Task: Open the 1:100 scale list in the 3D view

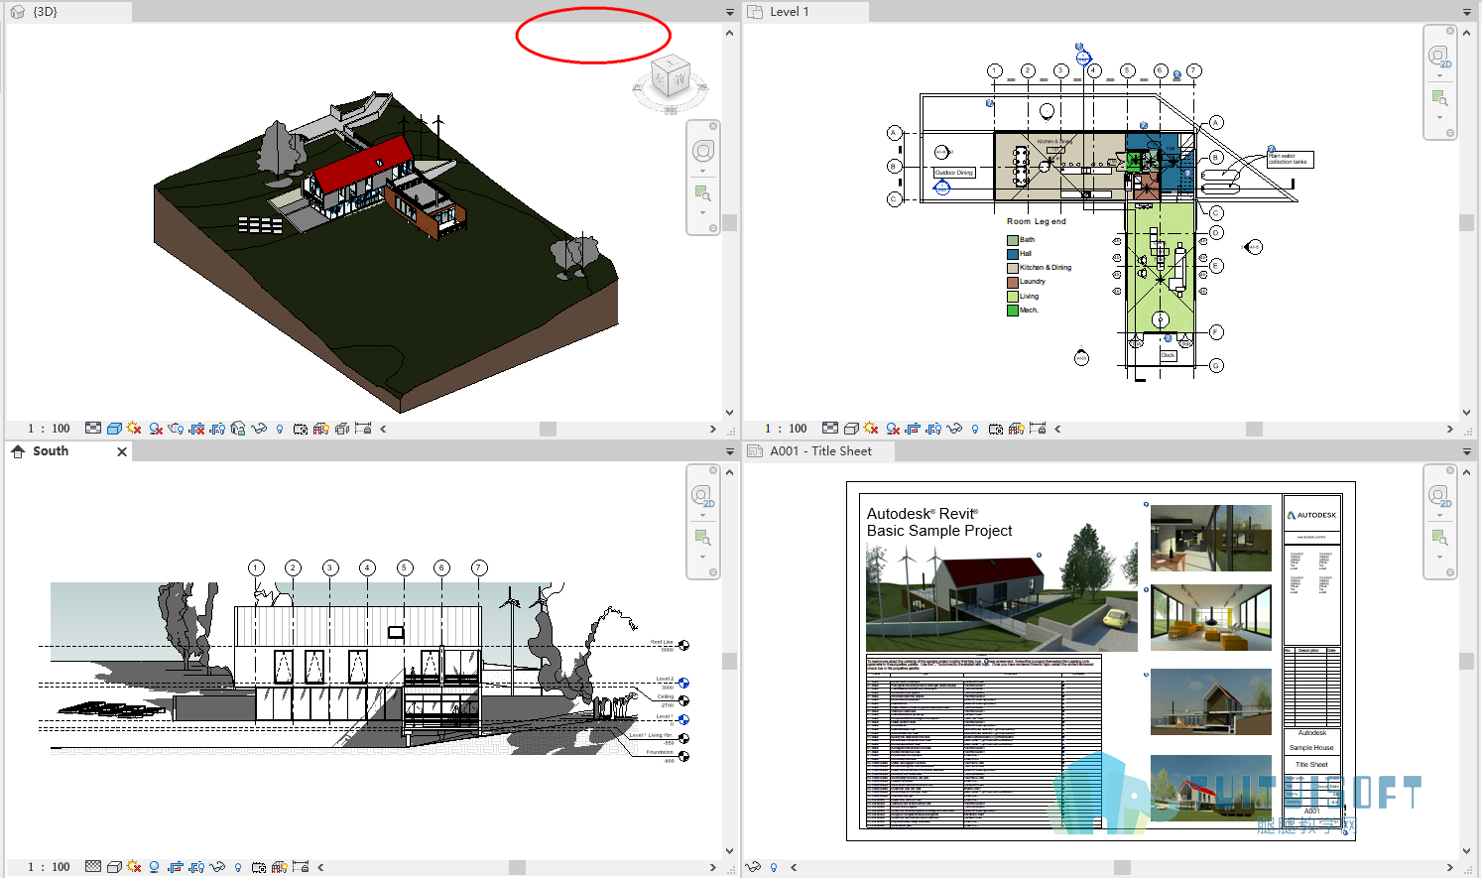Action: pyautogui.click(x=49, y=429)
